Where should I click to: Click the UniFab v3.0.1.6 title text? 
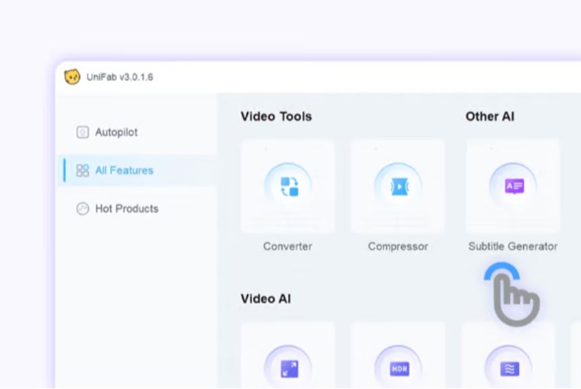point(120,77)
